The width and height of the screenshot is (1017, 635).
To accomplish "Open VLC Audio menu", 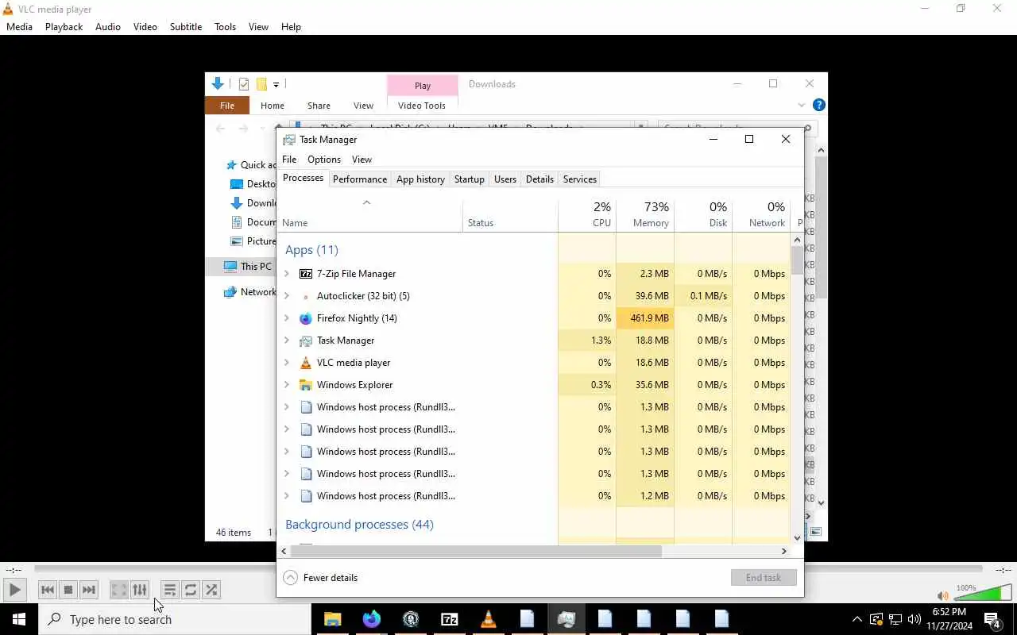I will 108,26.
